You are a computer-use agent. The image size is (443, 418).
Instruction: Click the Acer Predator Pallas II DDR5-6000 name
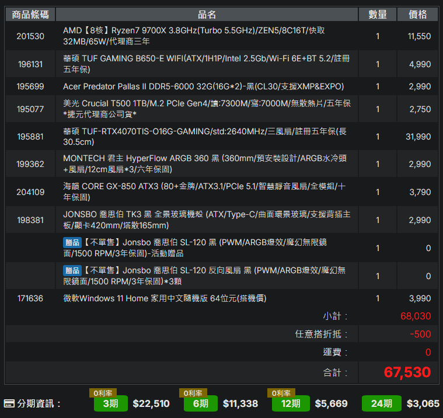[x=204, y=86]
